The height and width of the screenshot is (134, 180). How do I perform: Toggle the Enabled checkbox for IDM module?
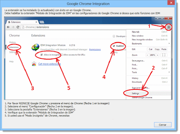(114, 46)
